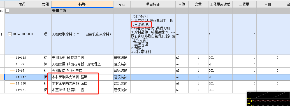Select name cell 天棚面层 纸面石膏板 U形龙骨上

[x=82, y=64]
